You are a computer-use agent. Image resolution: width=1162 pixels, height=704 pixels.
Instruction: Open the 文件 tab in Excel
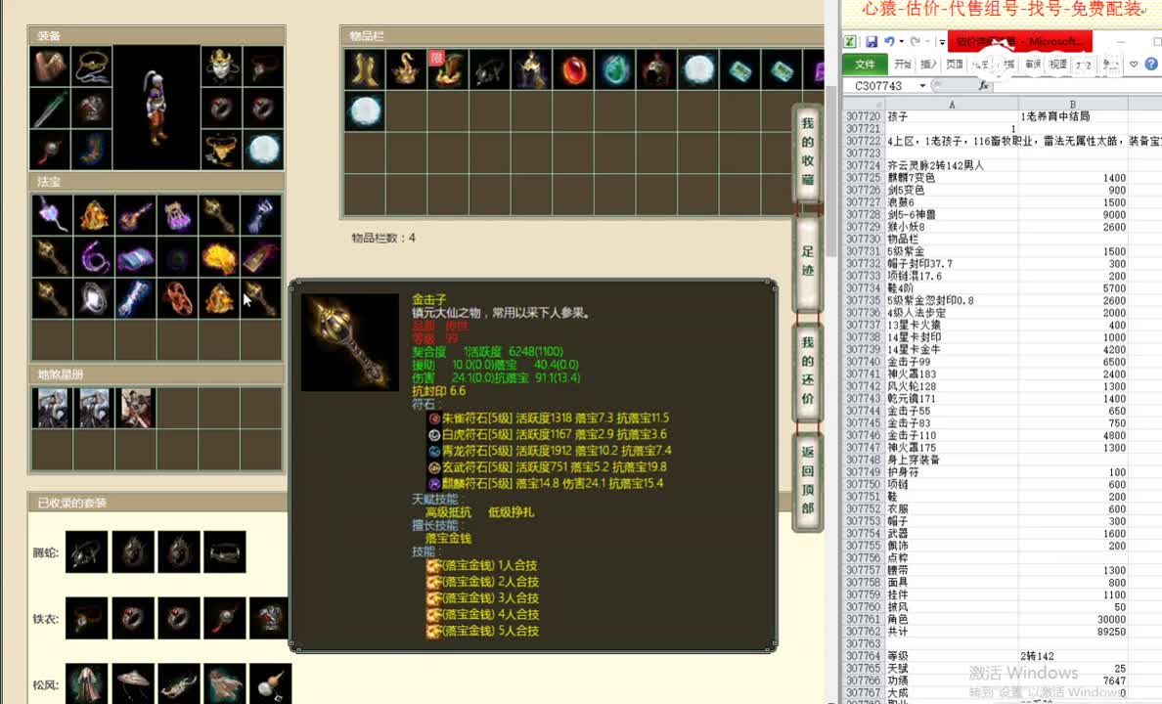tap(865, 65)
